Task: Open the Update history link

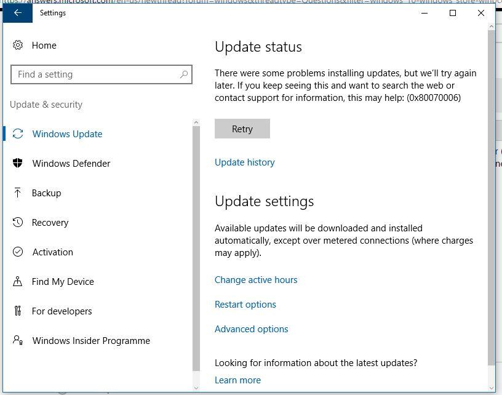Action: click(244, 162)
